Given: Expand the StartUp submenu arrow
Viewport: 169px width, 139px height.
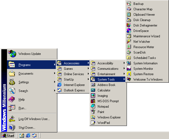Looking at the screenshot, I should point(88,79).
